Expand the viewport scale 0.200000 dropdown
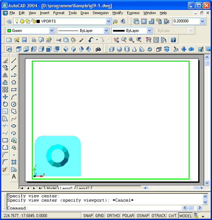212x220 pixels. pyautogui.click(x=202, y=22)
